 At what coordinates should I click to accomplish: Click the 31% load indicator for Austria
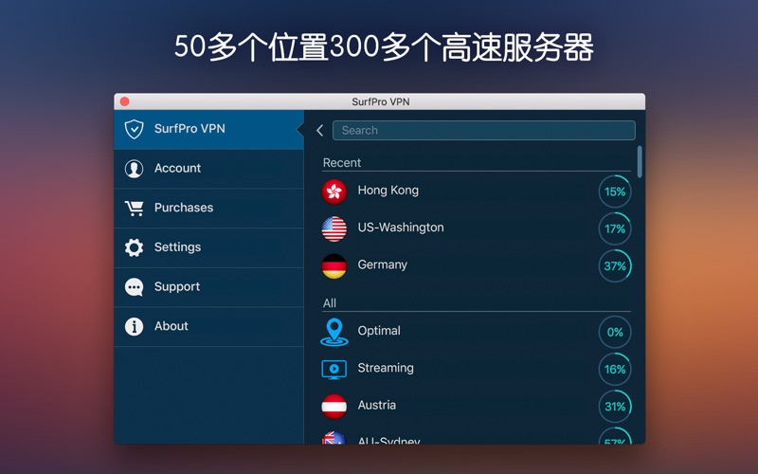[615, 407]
